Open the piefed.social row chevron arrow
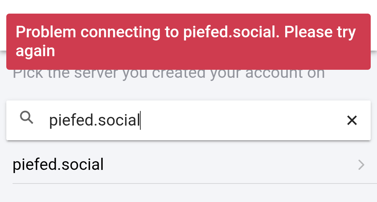The width and height of the screenshot is (377, 202). coord(361,165)
